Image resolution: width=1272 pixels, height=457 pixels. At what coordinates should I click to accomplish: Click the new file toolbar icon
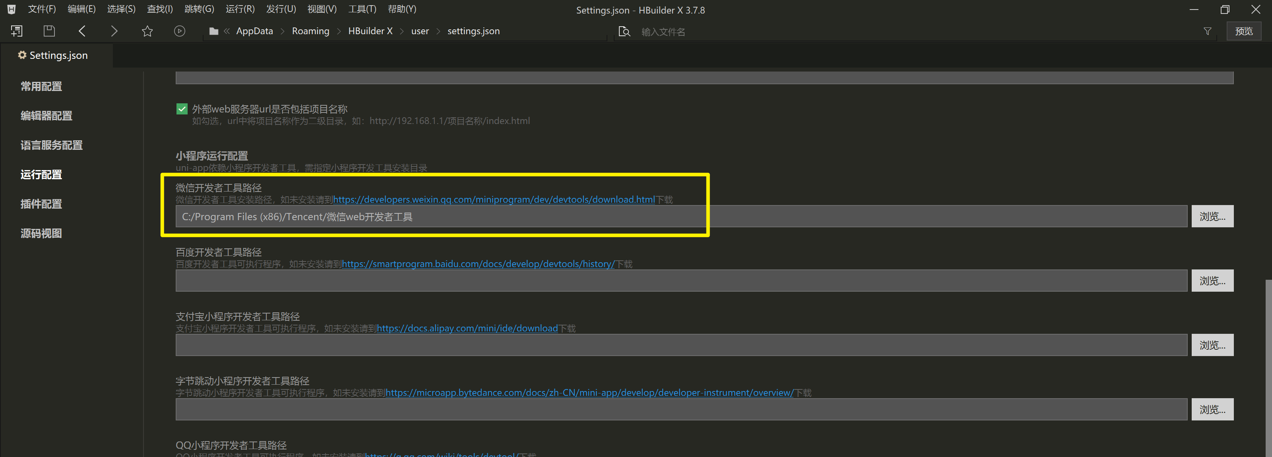point(17,31)
